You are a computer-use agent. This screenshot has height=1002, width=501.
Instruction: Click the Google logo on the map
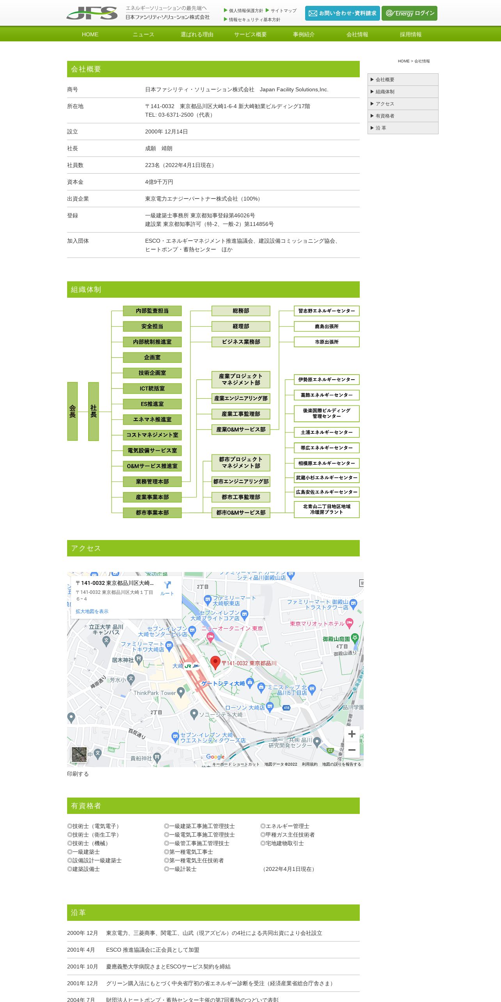coord(215,757)
